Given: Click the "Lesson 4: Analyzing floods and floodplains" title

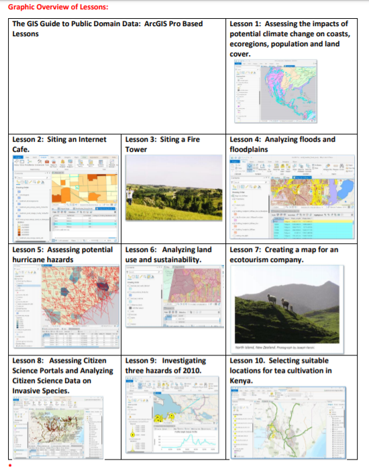Looking at the screenshot, I should point(282,144).
